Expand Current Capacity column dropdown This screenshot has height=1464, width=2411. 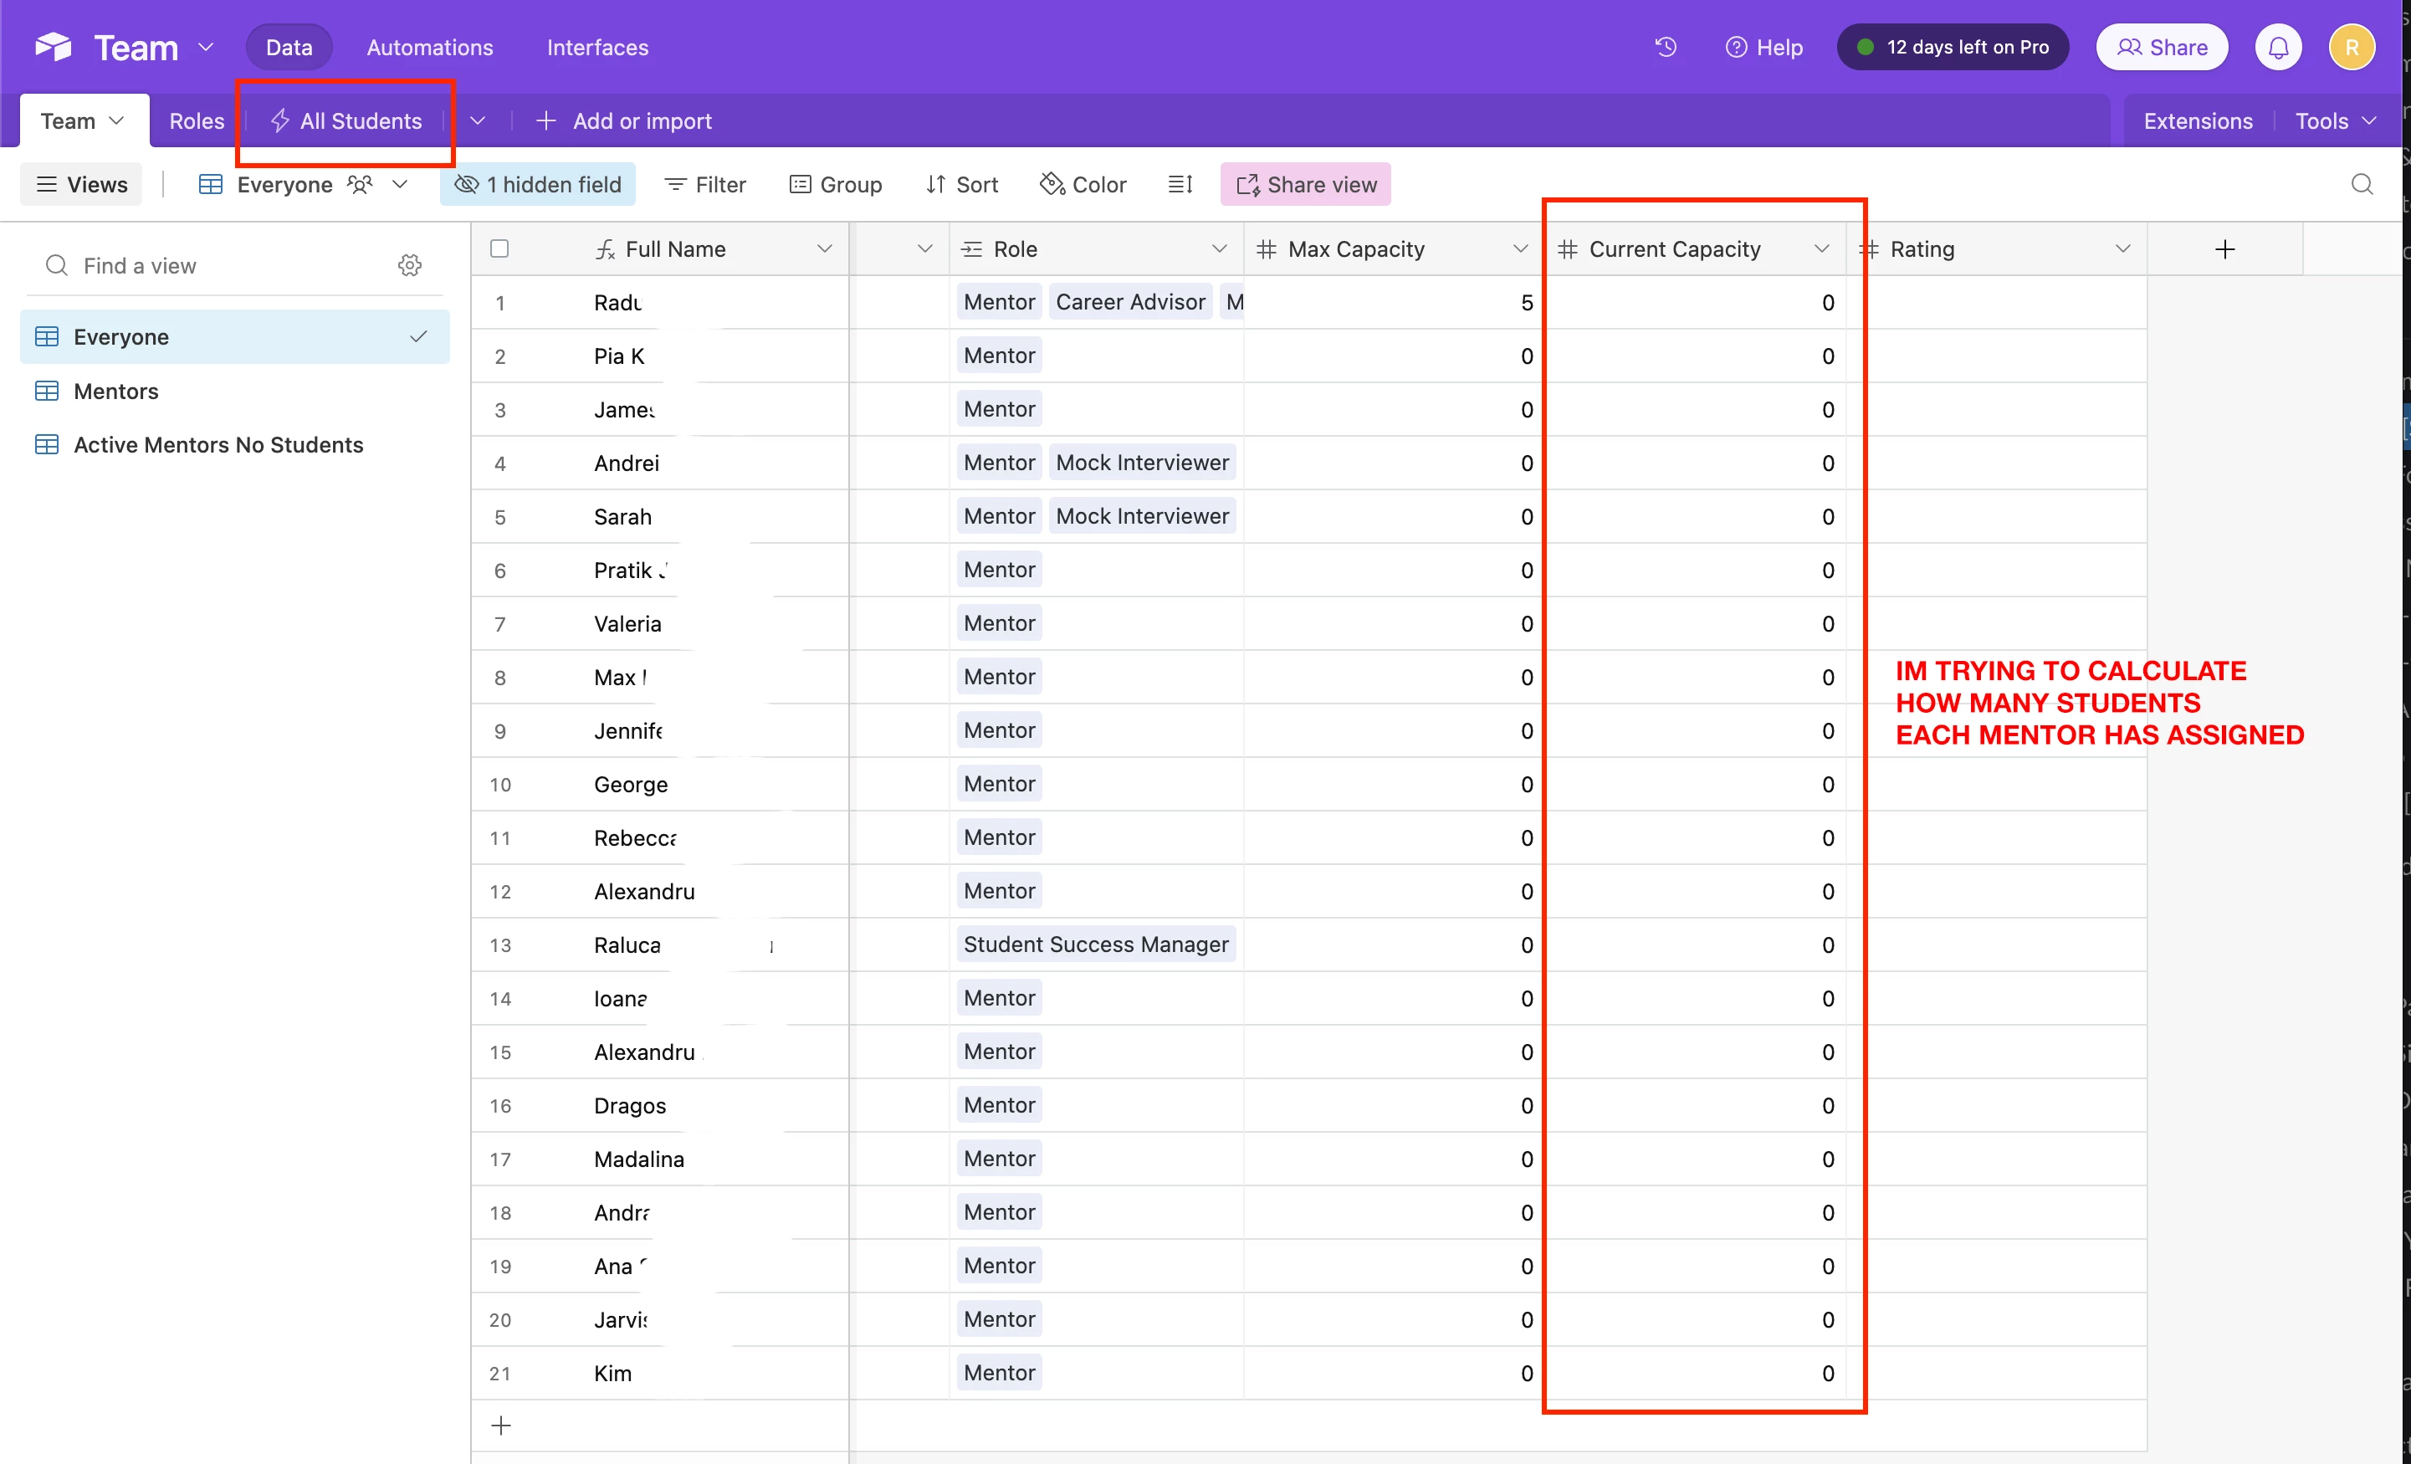[x=1821, y=249]
